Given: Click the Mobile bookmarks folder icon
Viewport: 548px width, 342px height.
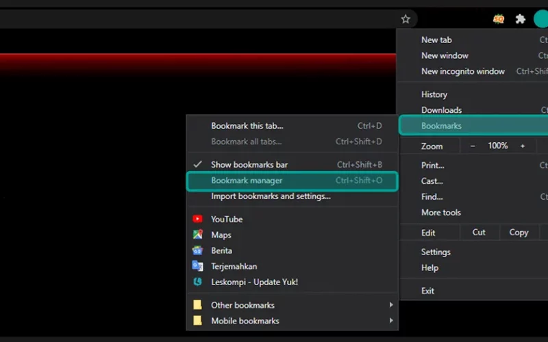Looking at the screenshot, I should [x=197, y=320].
